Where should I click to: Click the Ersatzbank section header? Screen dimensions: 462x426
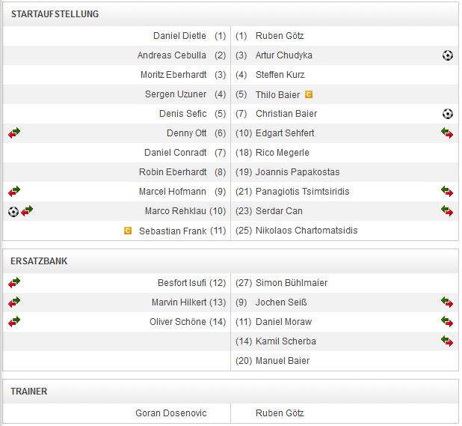tap(38, 261)
